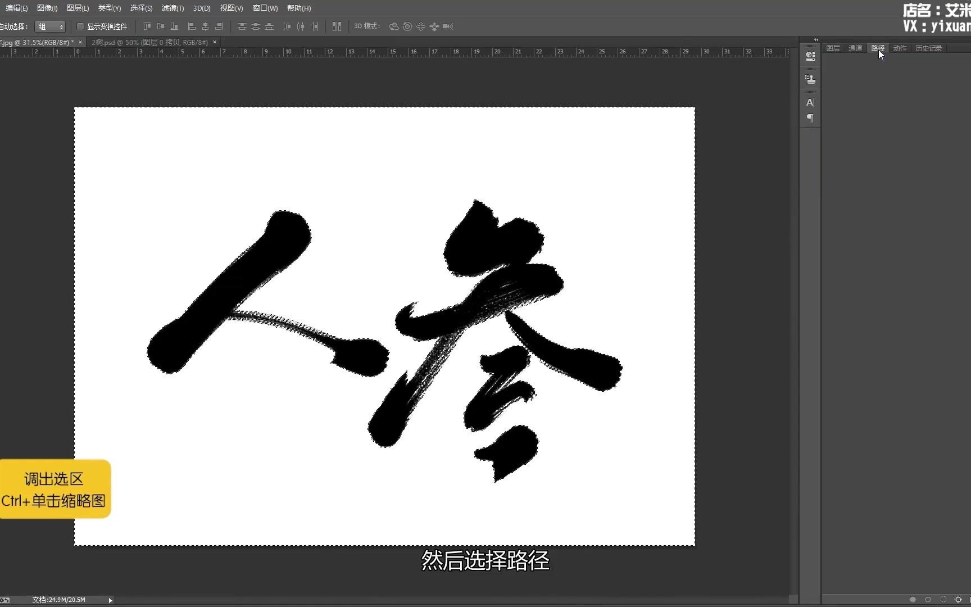Open the Clone Source panel icon
The height and width of the screenshot is (607, 971).
(x=810, y=78)
